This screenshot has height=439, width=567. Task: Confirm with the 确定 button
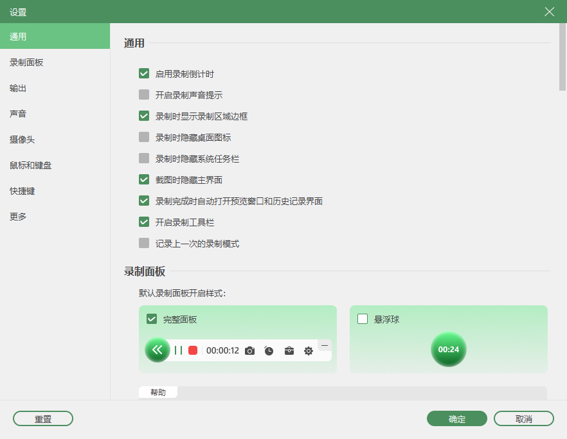[x=456, y=418]
